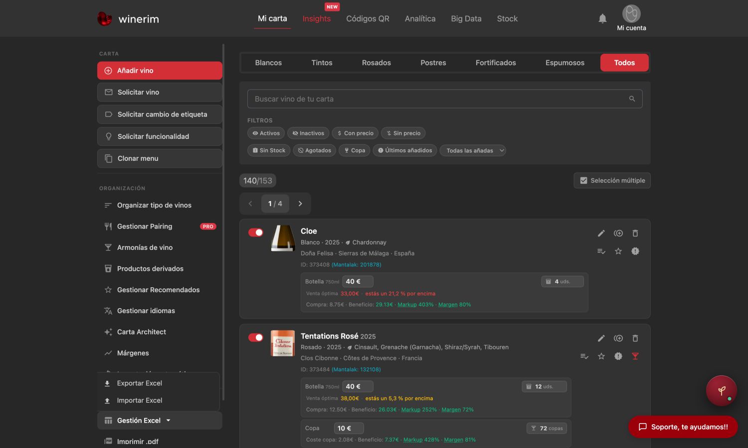748x448 pixels.
Task: Filter wines by Postres
Action: tap(433, 63)
